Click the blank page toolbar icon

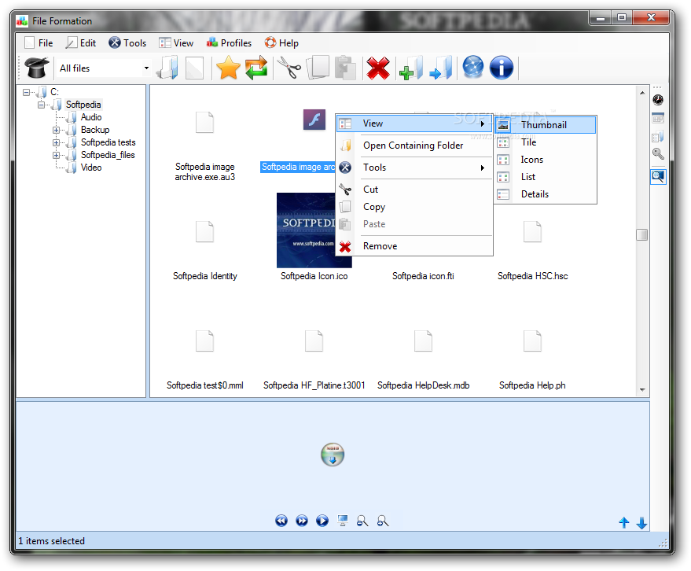pos(194,68)
